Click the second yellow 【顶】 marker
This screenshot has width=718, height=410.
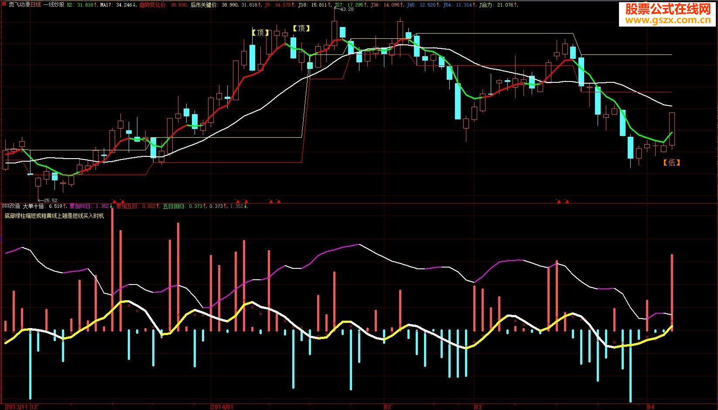tap(301, 28)
